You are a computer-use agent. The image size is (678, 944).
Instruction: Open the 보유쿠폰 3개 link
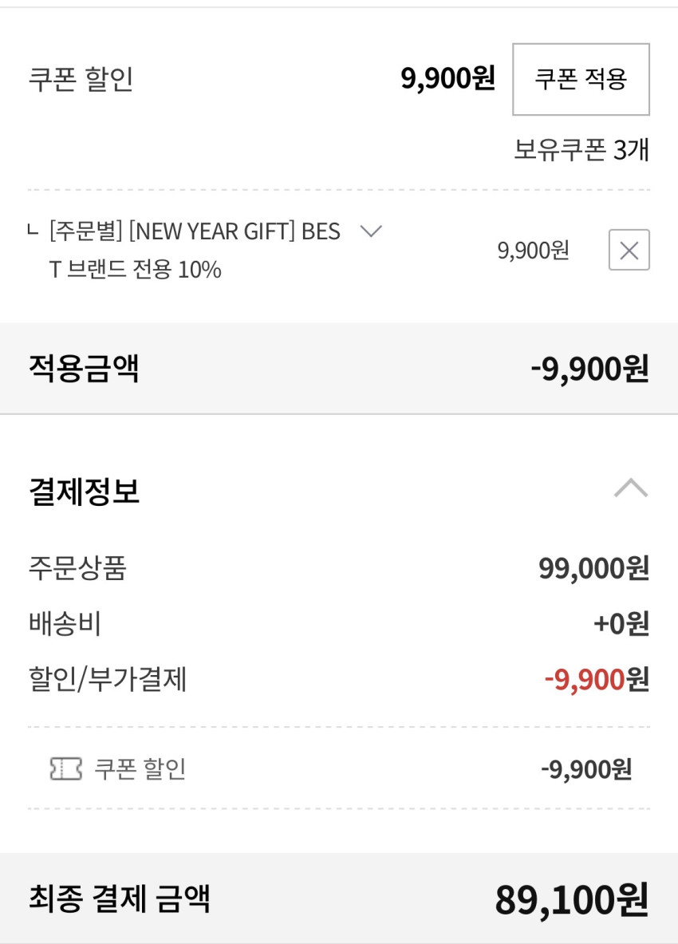click(581, 150)
